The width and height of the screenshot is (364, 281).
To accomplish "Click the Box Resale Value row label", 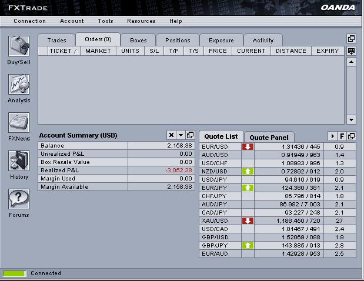I will pyautogui.click(x=65, y=162).
